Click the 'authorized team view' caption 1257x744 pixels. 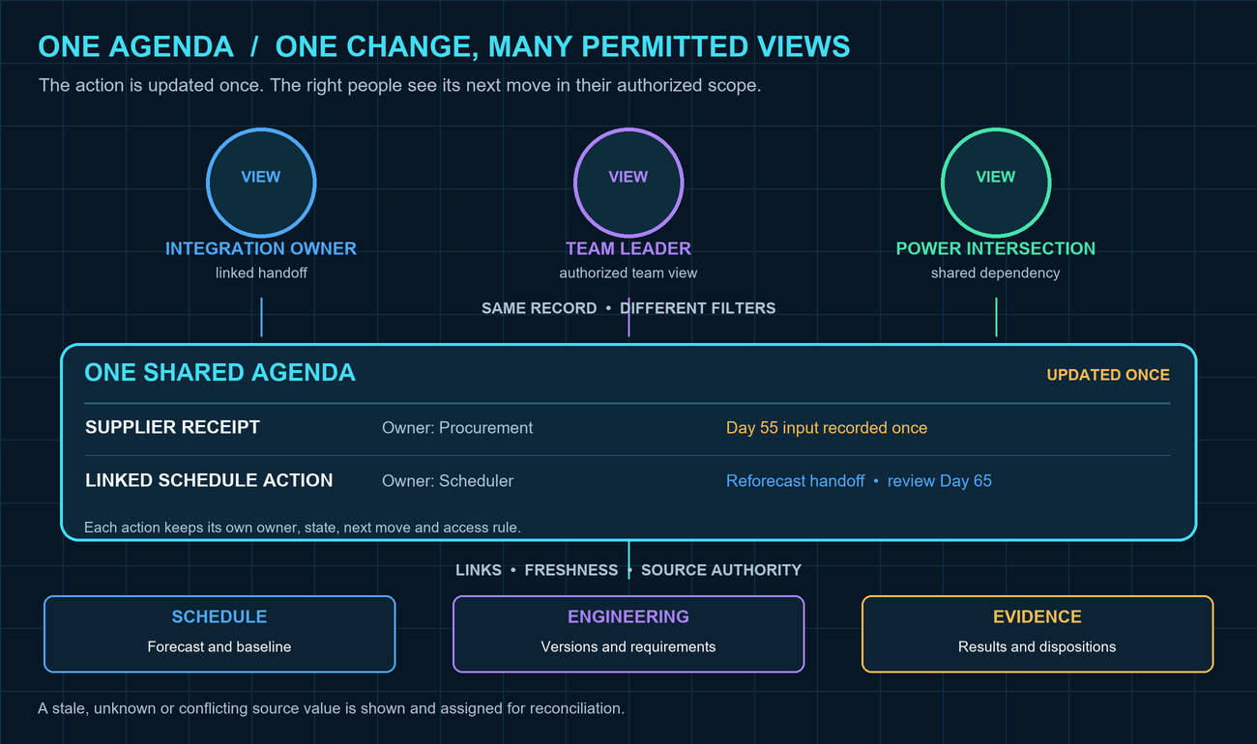click(628, 273)
